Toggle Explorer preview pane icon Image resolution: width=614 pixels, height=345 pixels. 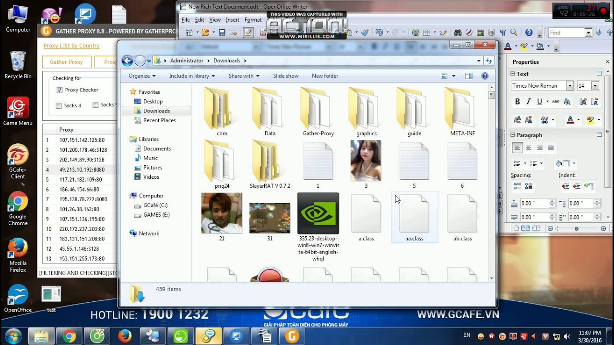point(469,76)
